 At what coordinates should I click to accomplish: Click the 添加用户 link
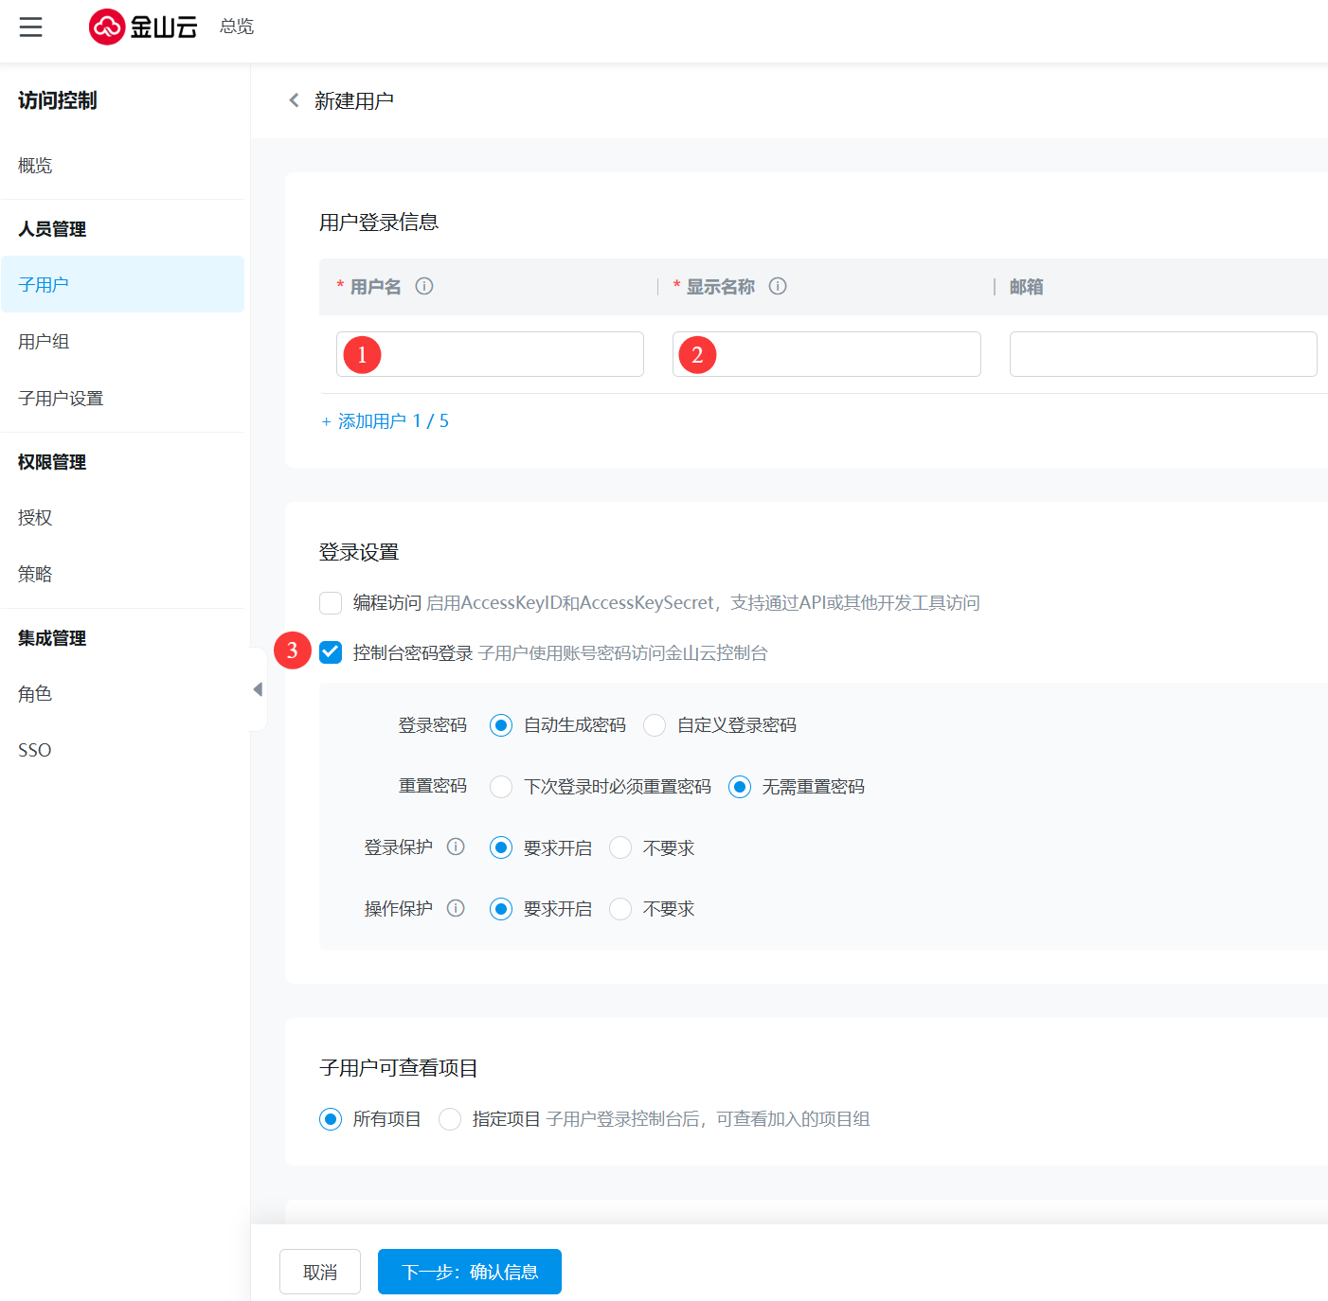(x=385, y=421)
